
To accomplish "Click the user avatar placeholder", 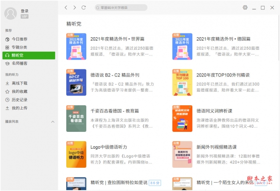I will 11,14.
